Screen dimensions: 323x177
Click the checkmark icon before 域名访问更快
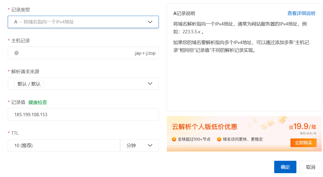[x=219, y=139]
